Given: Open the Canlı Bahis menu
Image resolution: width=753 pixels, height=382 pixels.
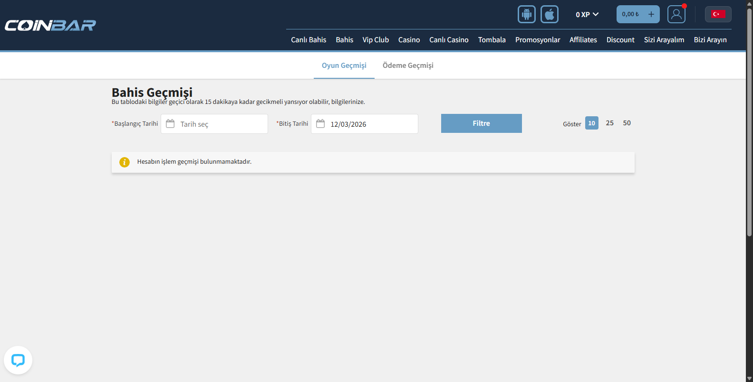Looking at the screenshot, I should 309,40.
